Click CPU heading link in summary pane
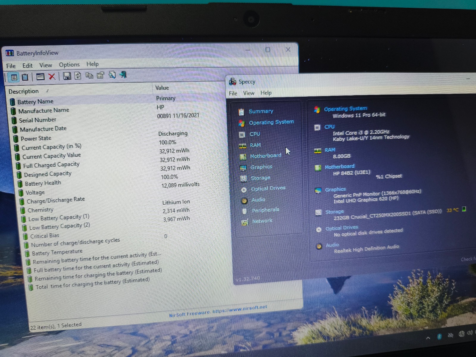This screenshot has height=357, width=476. pyautogui.click(x=329, y=127)
